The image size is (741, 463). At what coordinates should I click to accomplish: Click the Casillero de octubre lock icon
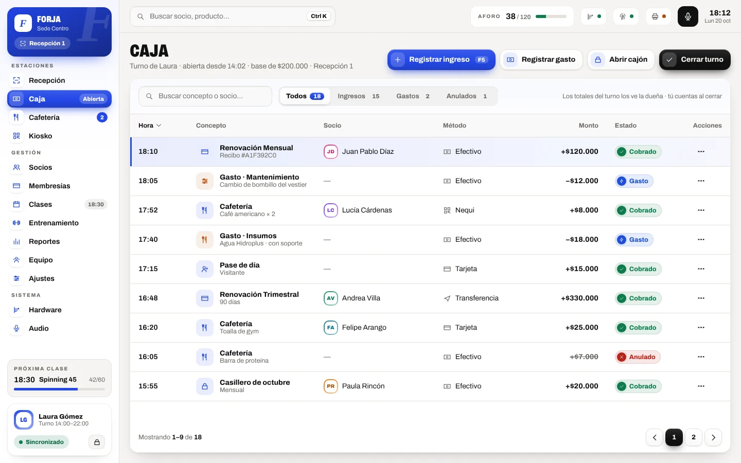click(x=205, y=386)
